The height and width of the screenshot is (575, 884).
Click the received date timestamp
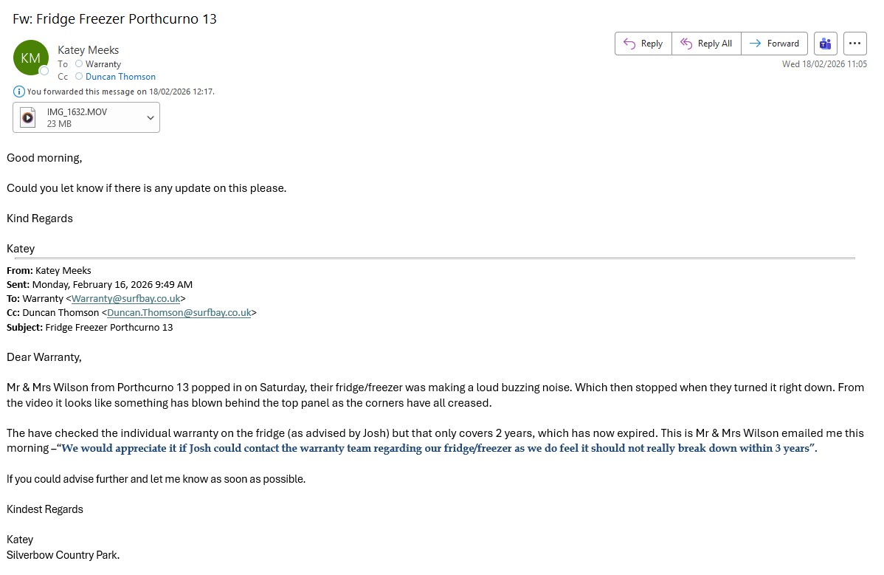824,64
